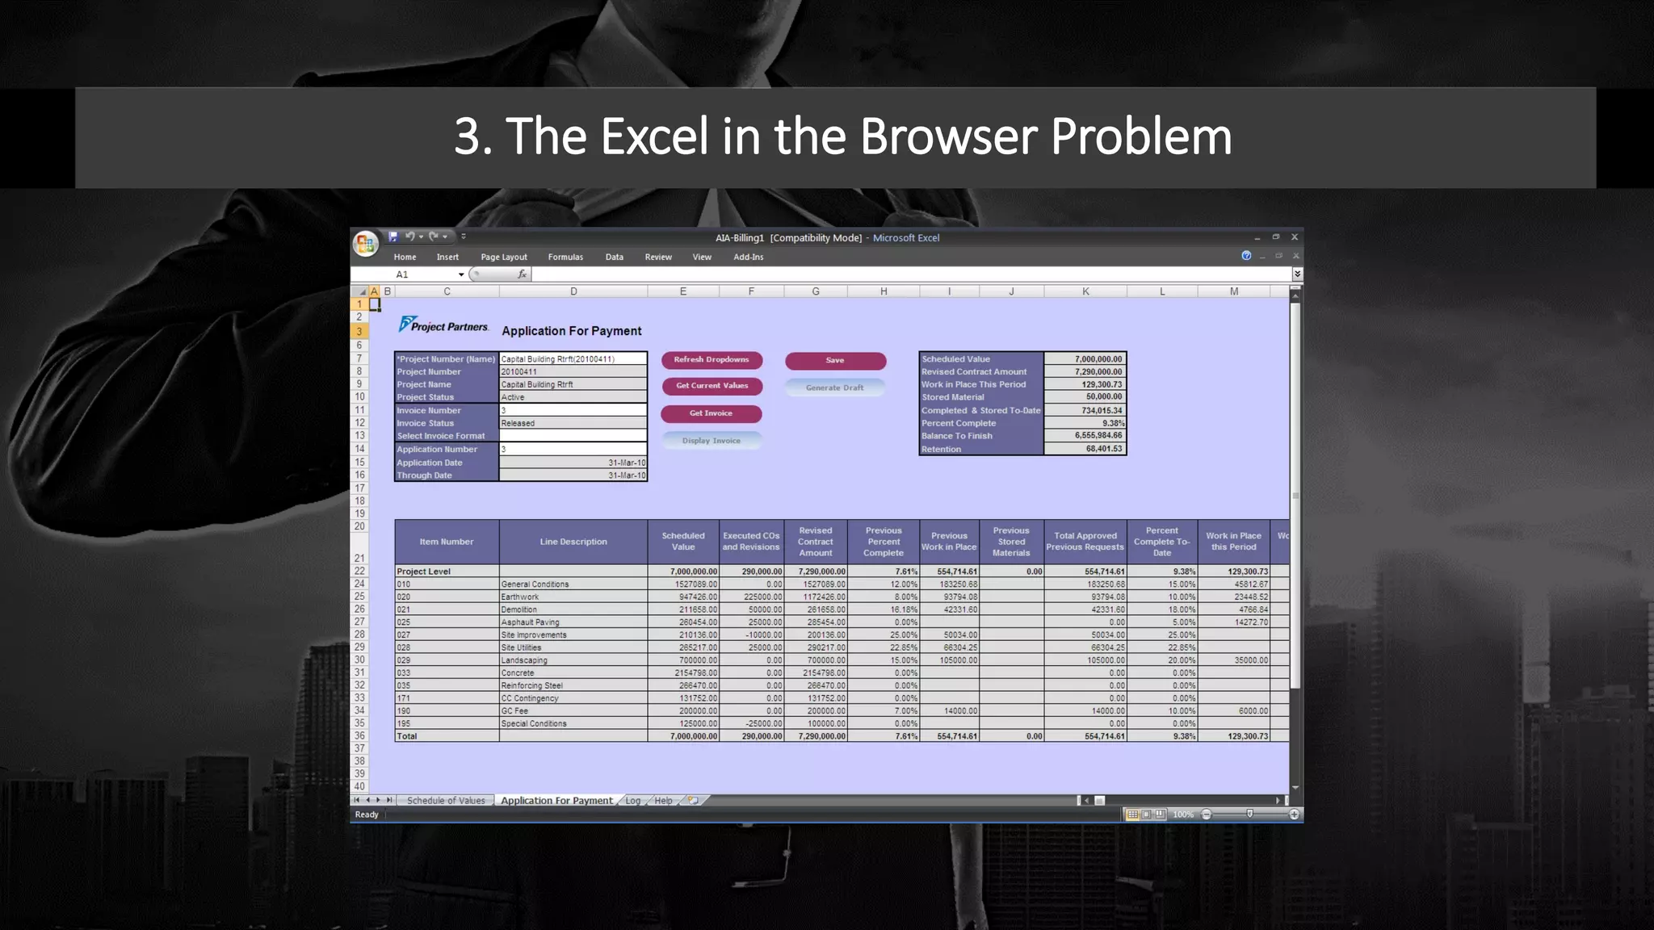Go to previous sheet tab arrow
The image size is (1654, 930).
(x=367, y=801)
